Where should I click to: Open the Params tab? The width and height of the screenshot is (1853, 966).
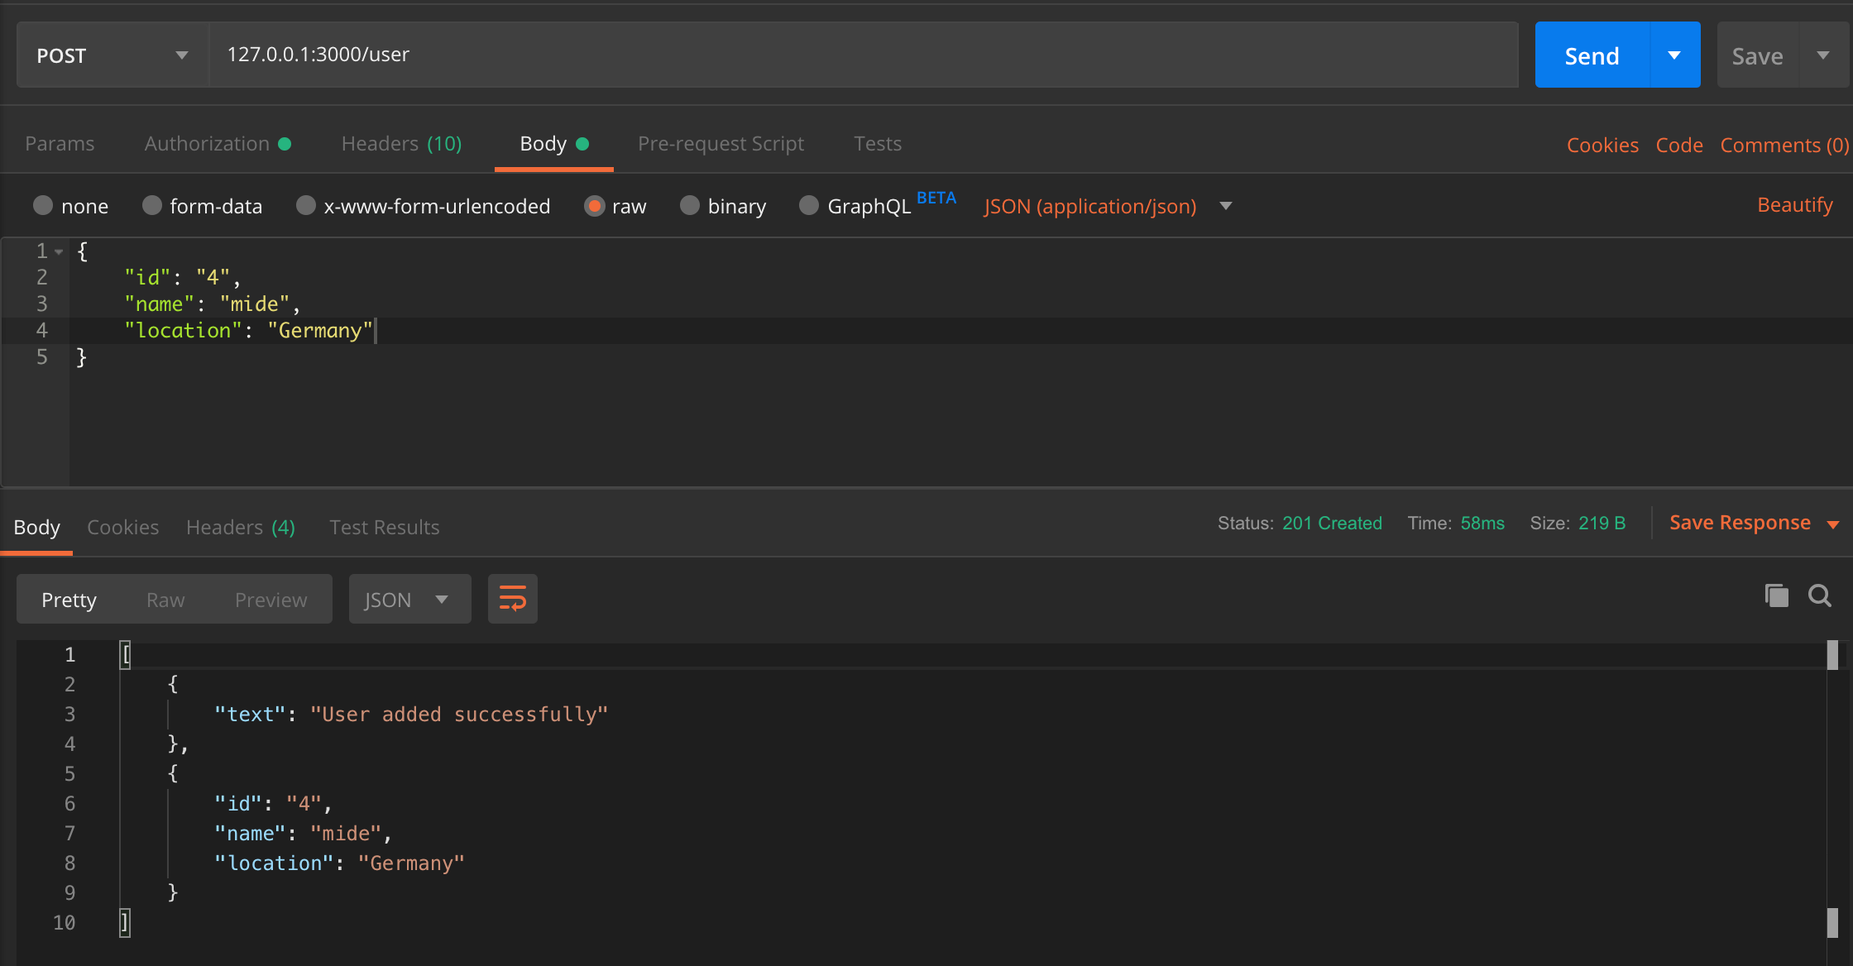coord(60,143)
